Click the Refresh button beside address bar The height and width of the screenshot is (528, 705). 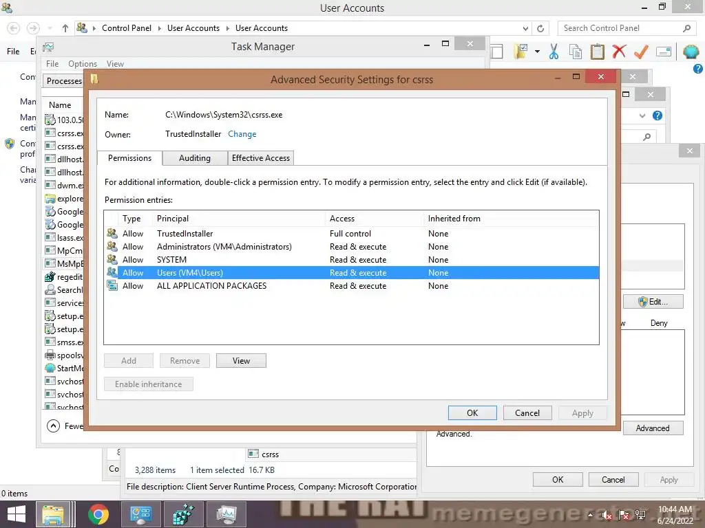540,28
